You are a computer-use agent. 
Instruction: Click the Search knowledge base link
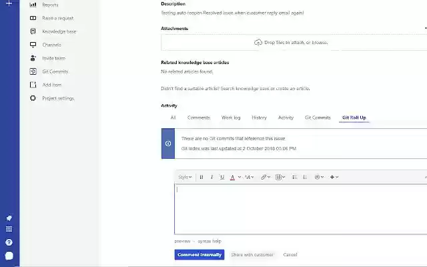[245, 89]
